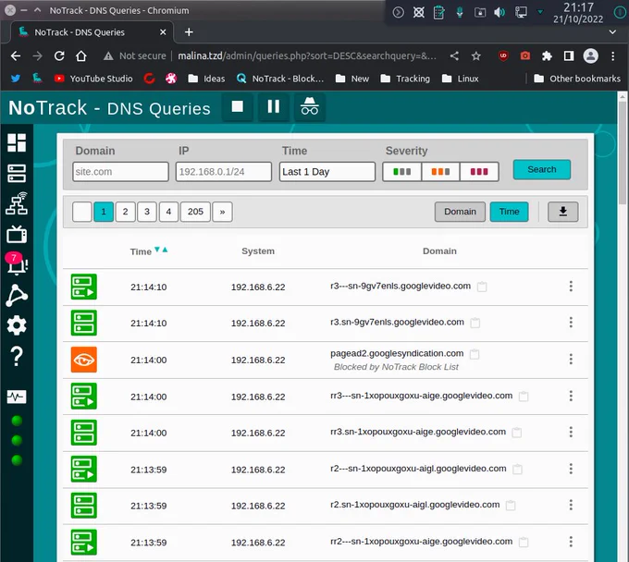This screenshot has width=629, height=562.
Task: Go to the browser home page
Action: click(x=81, y=55)
